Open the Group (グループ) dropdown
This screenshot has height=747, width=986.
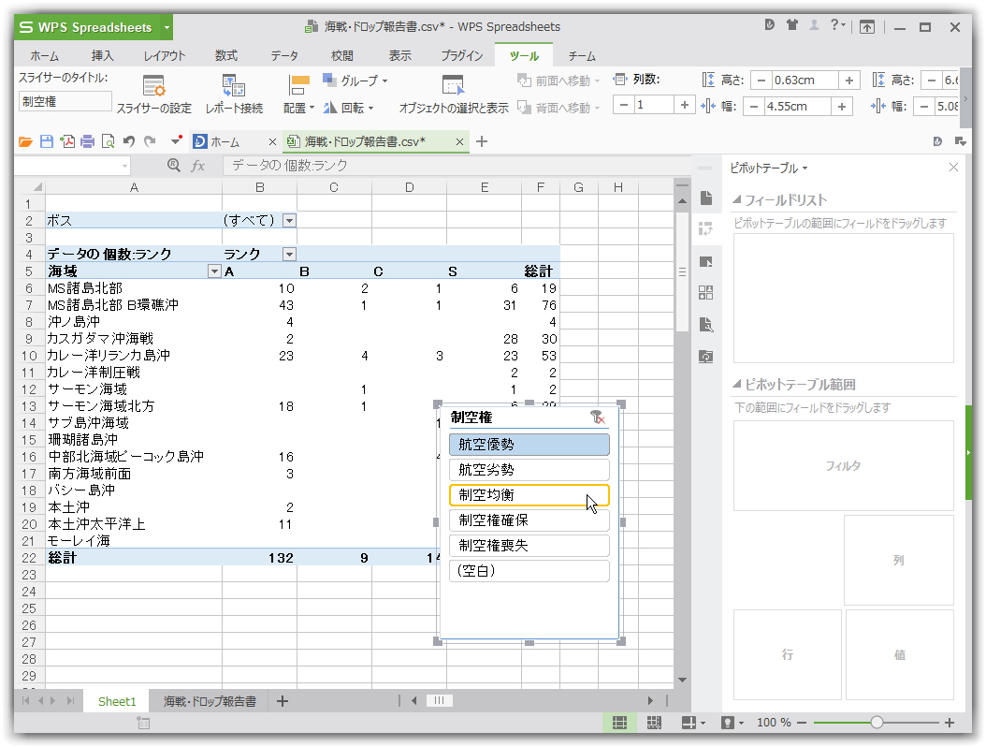[x=355, y=80]
